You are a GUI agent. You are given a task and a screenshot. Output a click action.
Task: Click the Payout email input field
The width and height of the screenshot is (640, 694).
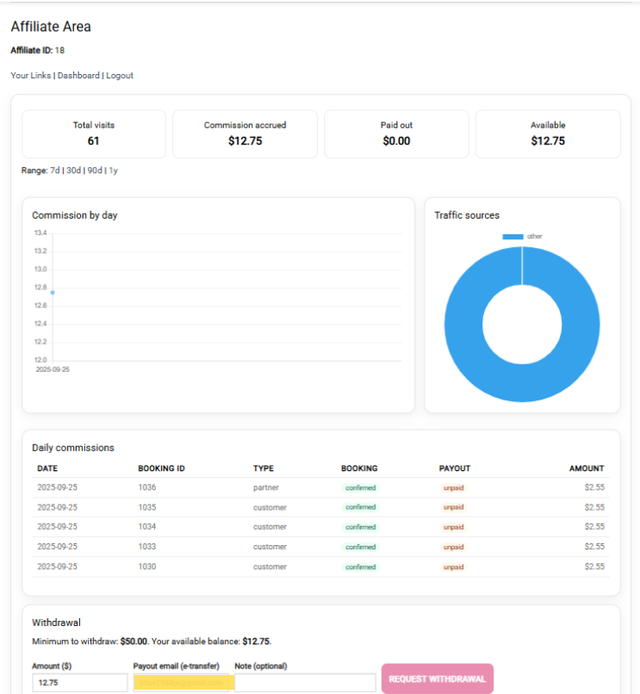pyautogui.click(x=183, y=683)
